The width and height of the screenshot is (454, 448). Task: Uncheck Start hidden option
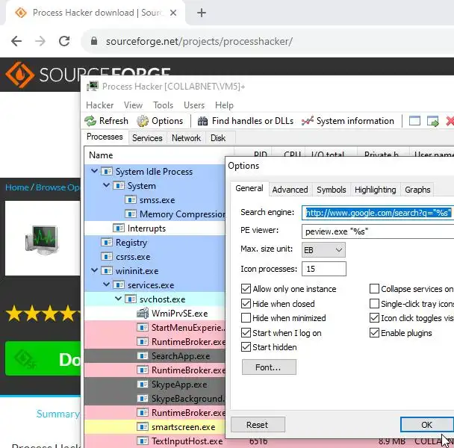pos(246,347)
